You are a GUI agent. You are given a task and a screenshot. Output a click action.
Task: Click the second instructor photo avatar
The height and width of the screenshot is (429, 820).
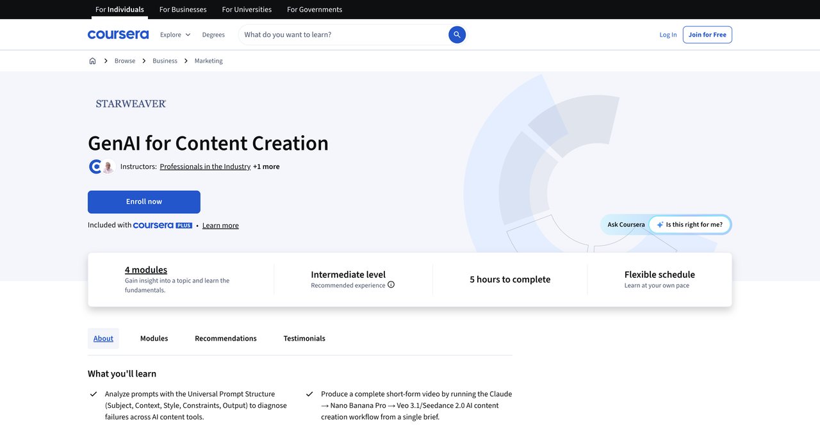pyautogui.click(x=108, y=166)
